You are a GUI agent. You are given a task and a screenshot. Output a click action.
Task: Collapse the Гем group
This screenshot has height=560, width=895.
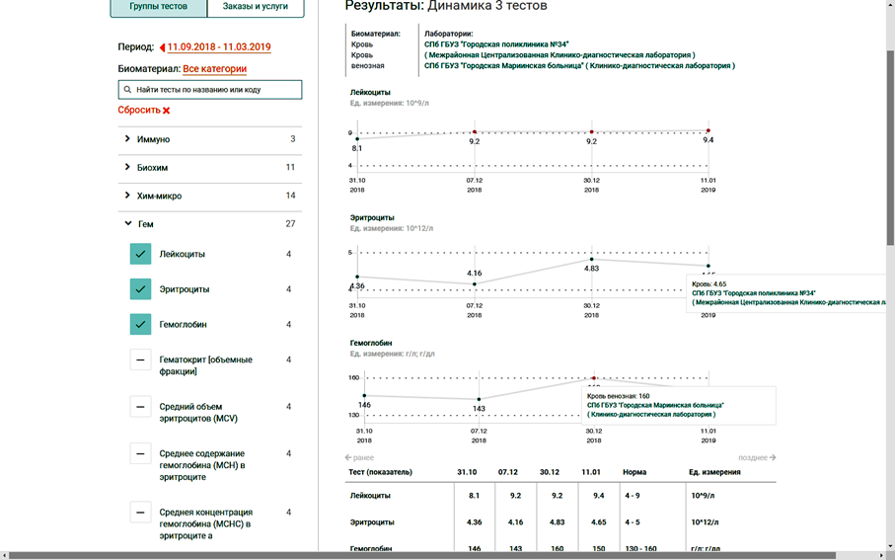(210, 224)
